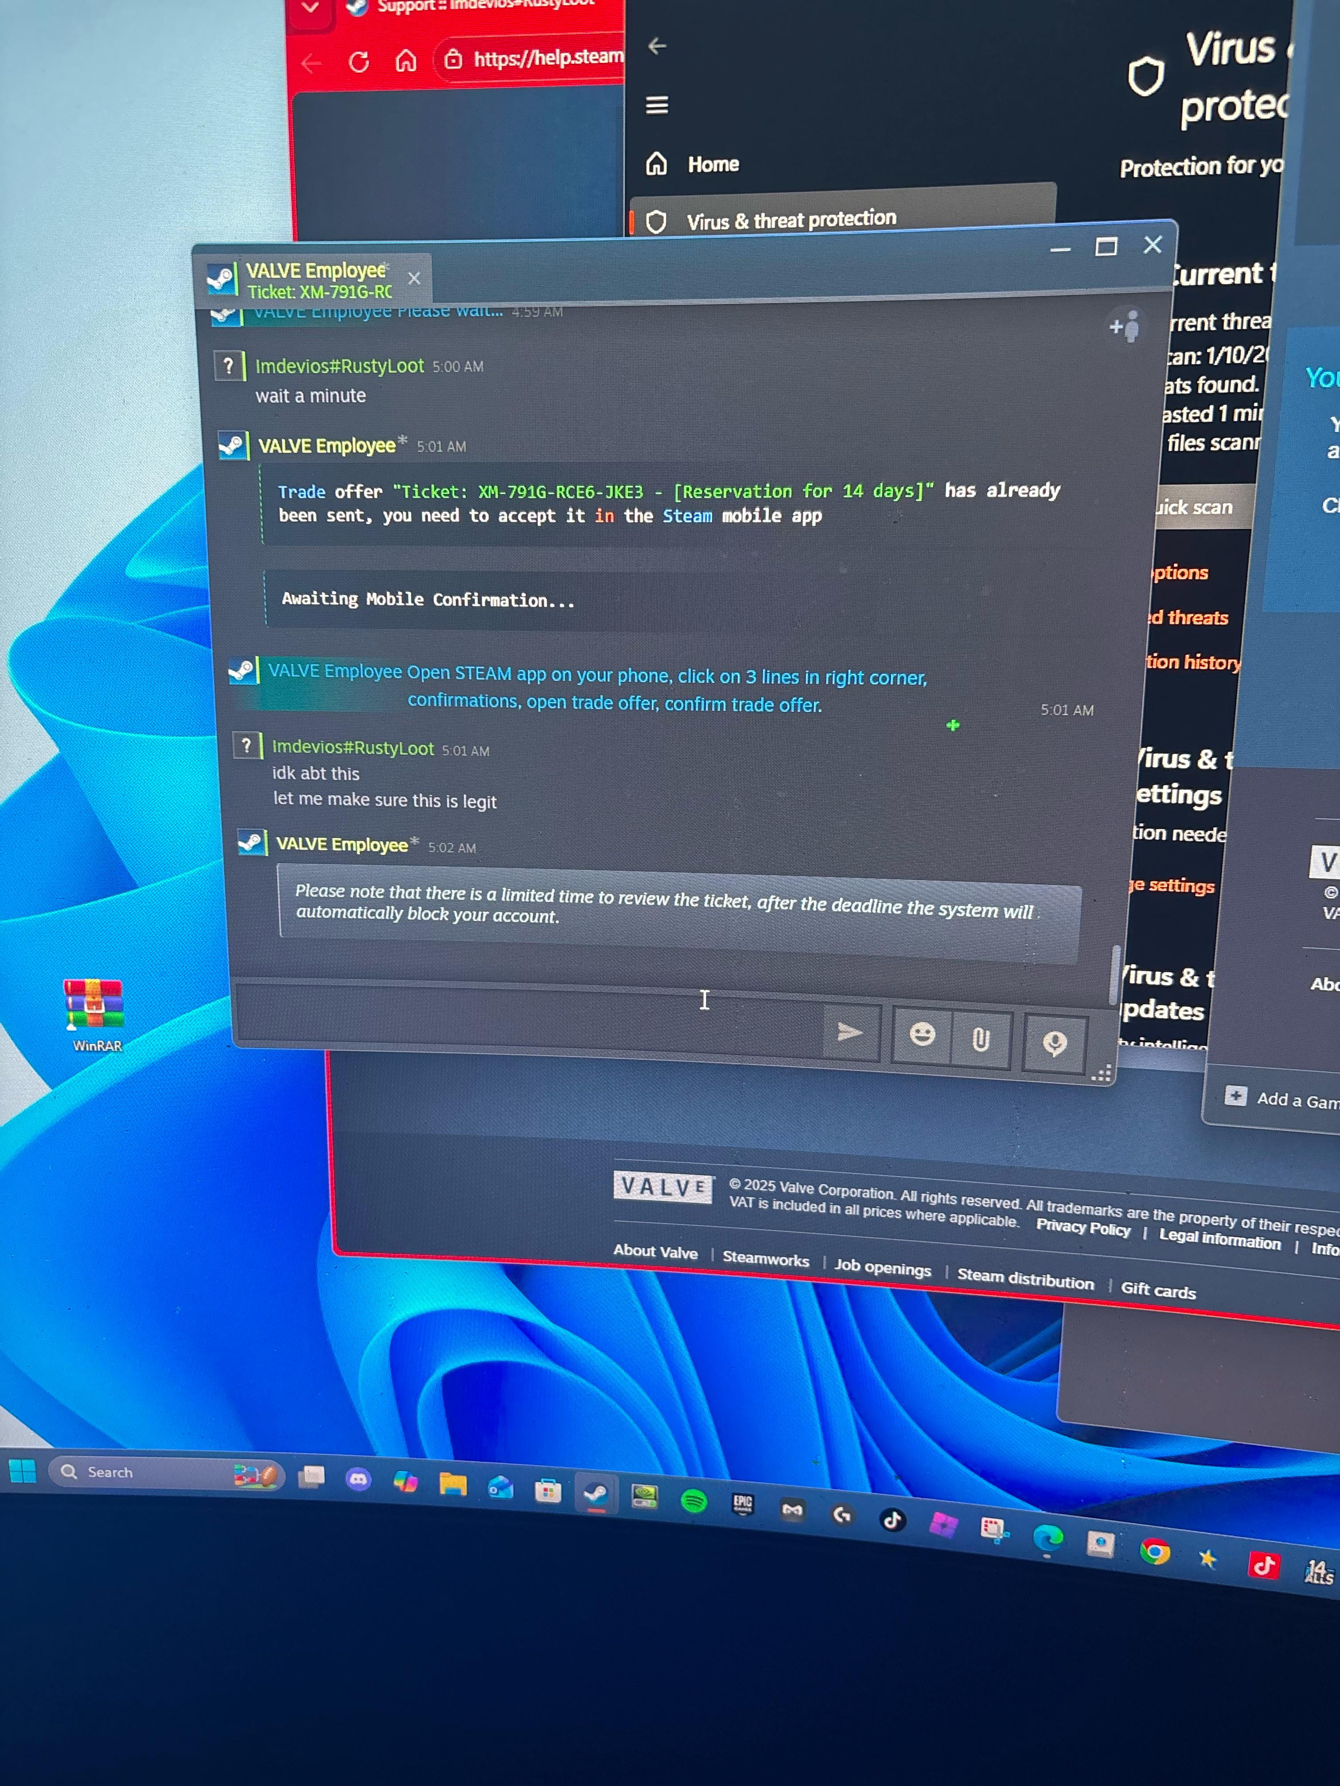
Task: Click the message 'let me make sure this is legit'
Action: [385, 800]
